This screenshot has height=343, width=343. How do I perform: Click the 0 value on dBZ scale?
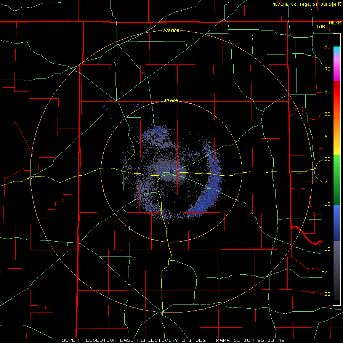click(329, 227)
